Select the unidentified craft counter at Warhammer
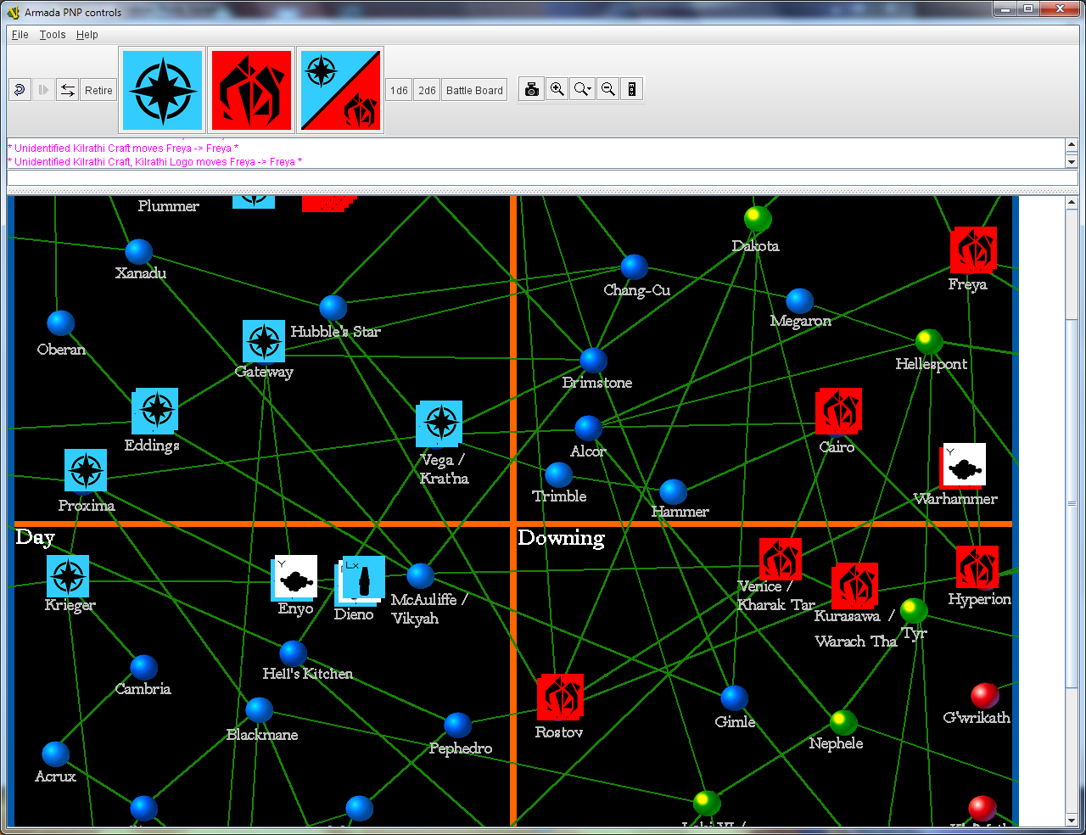1086x835 pixels. point(964,465)
